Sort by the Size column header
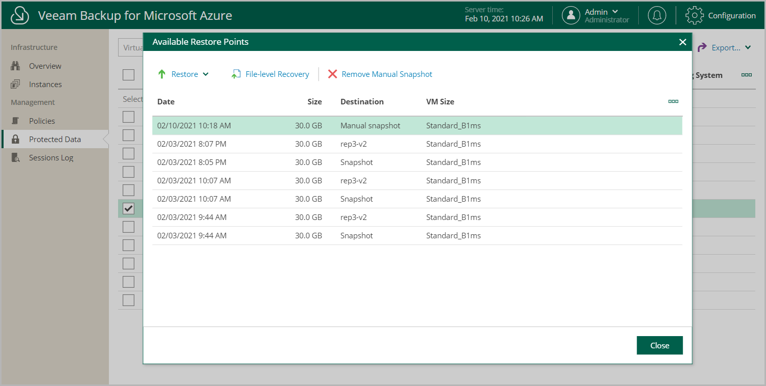 tap(315, 101)
